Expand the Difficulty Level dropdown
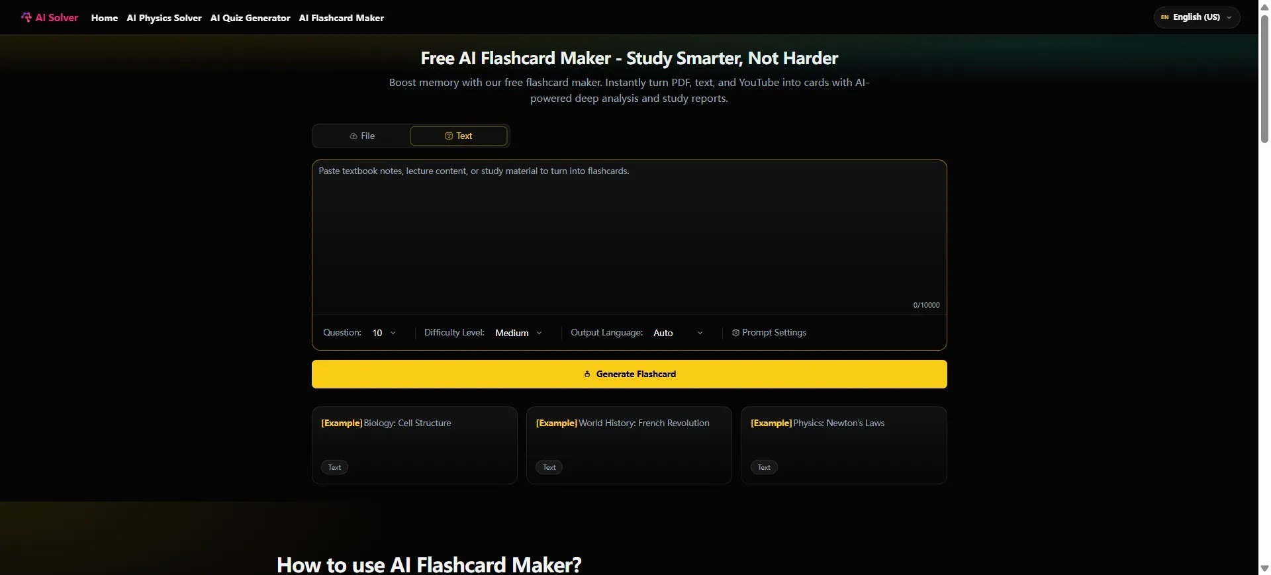Viewport: 1271px width, 575px height. [x=518, y=333]
